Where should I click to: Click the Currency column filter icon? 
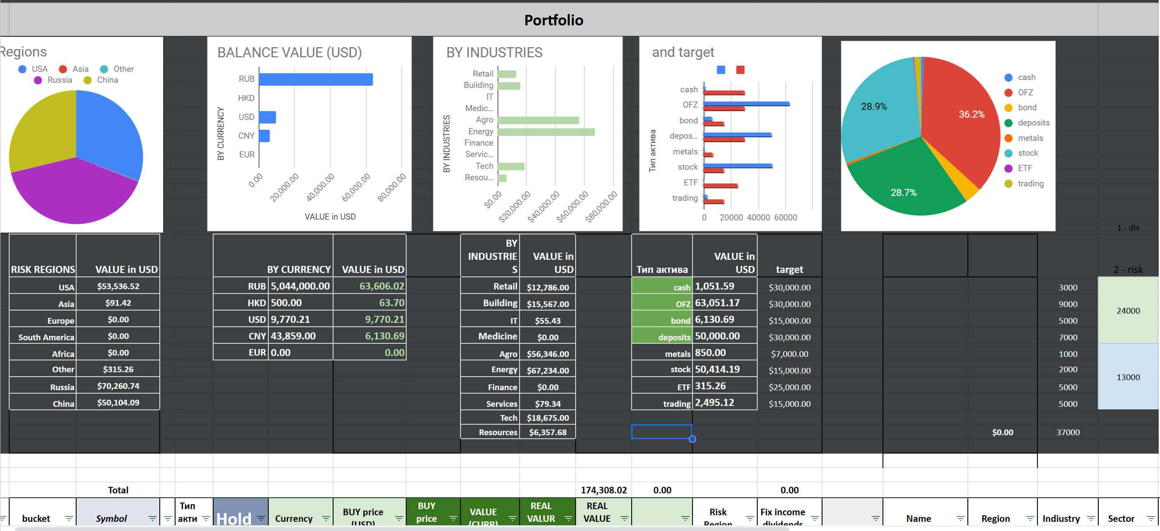pyautogui.click(x=326, y=518)
